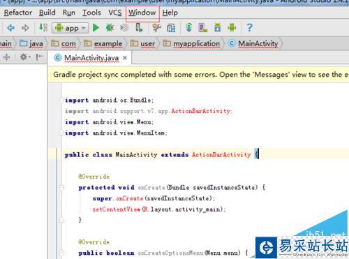The image size is (349, 259).
Task: Open the SDK Manager icon
Action: [x=218, y=28]
